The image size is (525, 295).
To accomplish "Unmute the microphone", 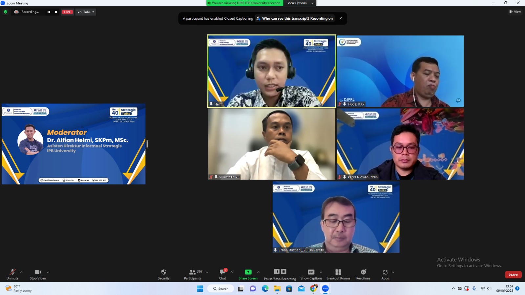I will click(12, 272).
